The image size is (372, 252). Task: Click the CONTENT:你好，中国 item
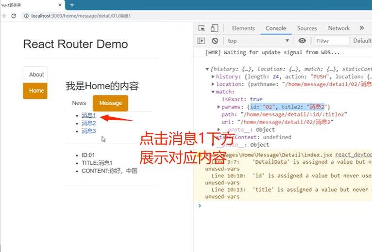pos(109,171)
